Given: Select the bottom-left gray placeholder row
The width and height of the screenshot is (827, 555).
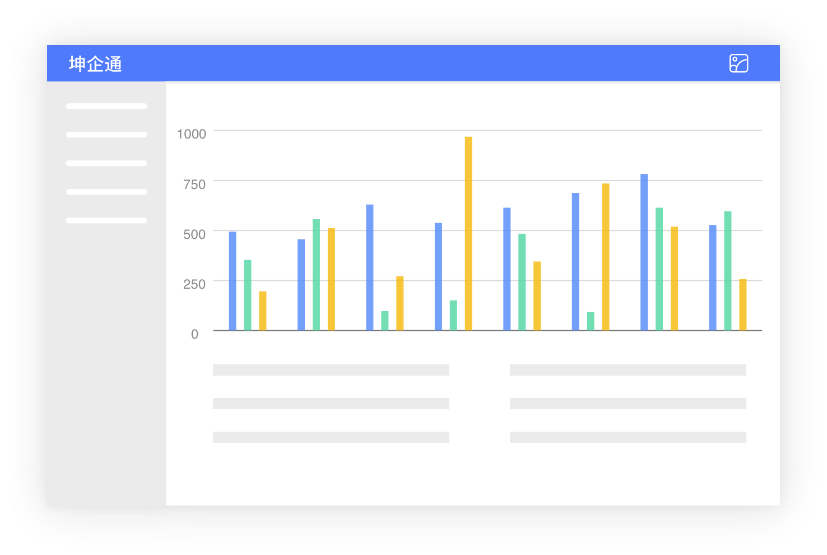Looking at the screenshot, I should click(x=331, y=437).
